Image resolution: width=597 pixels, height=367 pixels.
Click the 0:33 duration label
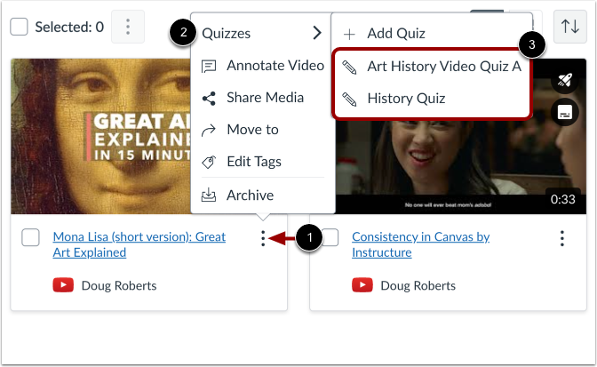click(x=562, y=199)
